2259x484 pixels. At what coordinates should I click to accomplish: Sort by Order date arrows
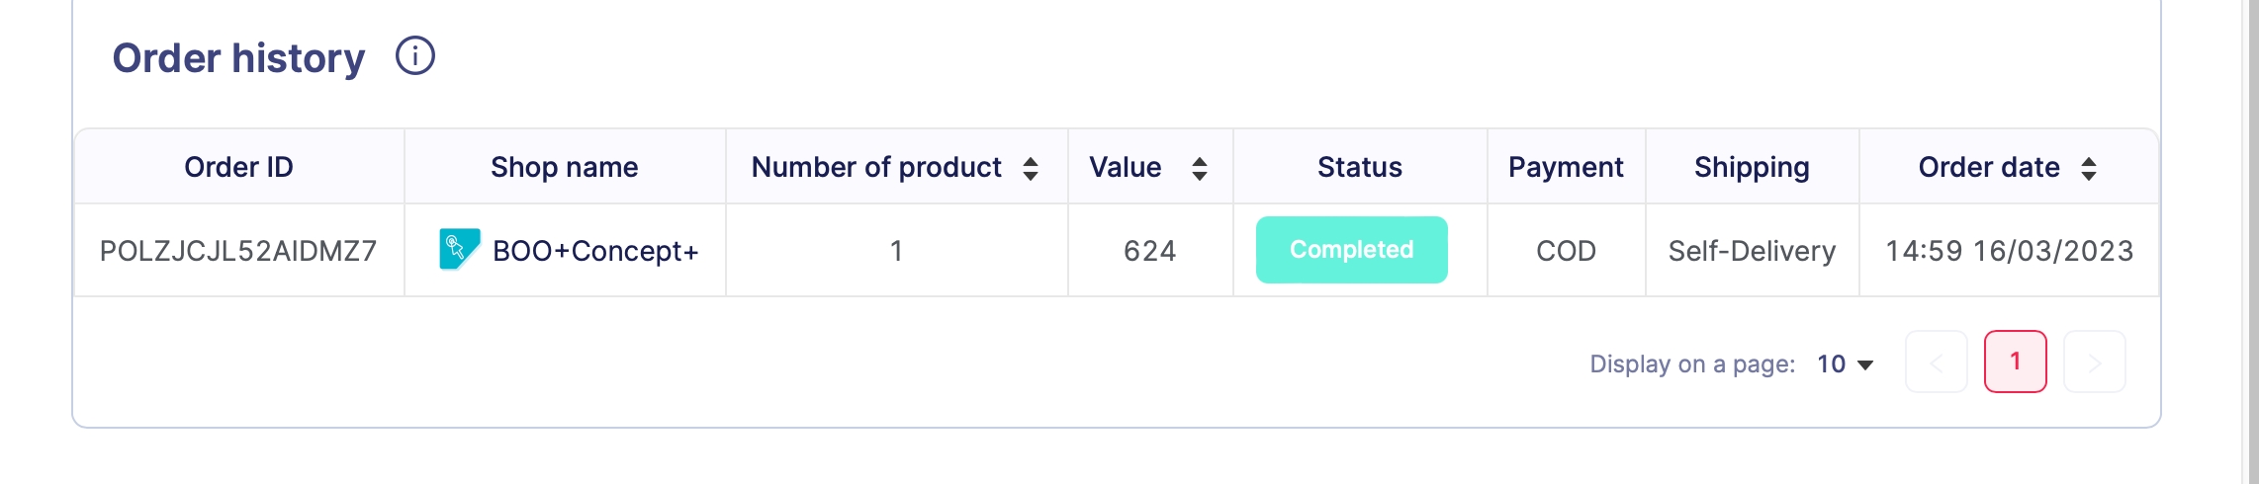[2089, 168]
